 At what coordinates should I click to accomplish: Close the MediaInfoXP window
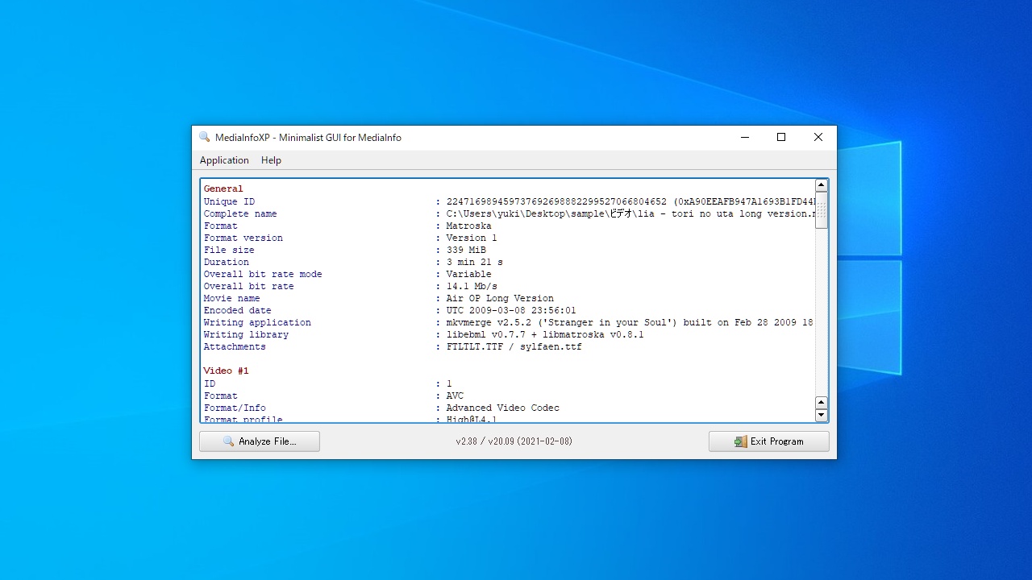click(818, 138)
